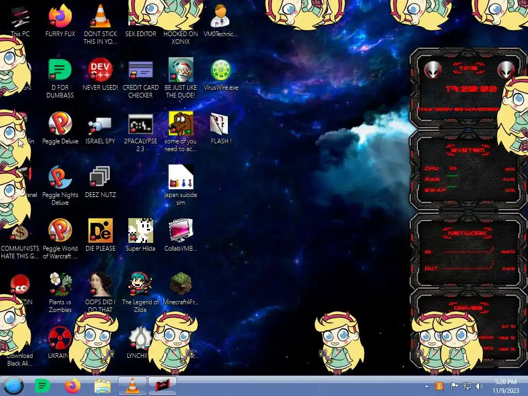Open the Download Black Ali... shortcut

coord(20,359)
